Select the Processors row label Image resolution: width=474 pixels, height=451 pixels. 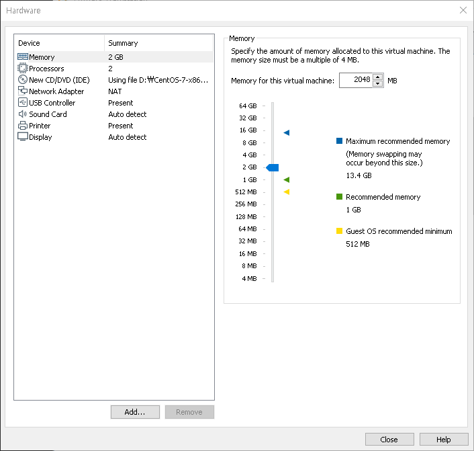click(x=46, y=69)
